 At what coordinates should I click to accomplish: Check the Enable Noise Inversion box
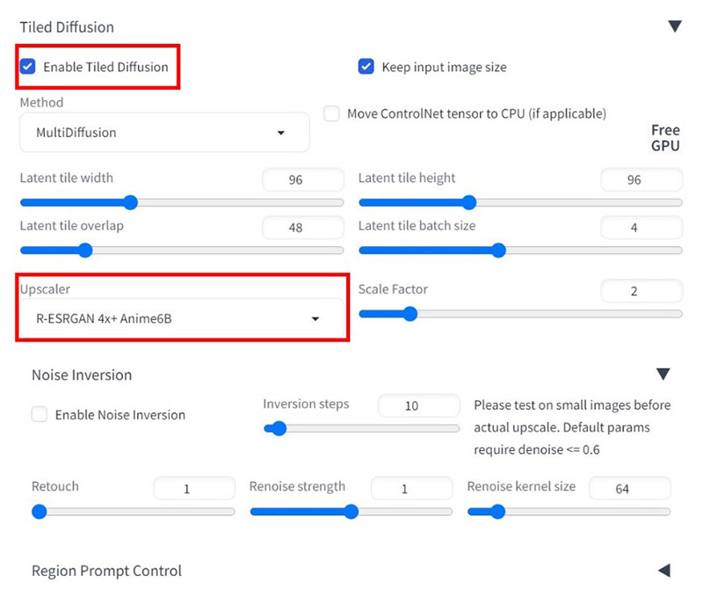click(x=40, y=414)
